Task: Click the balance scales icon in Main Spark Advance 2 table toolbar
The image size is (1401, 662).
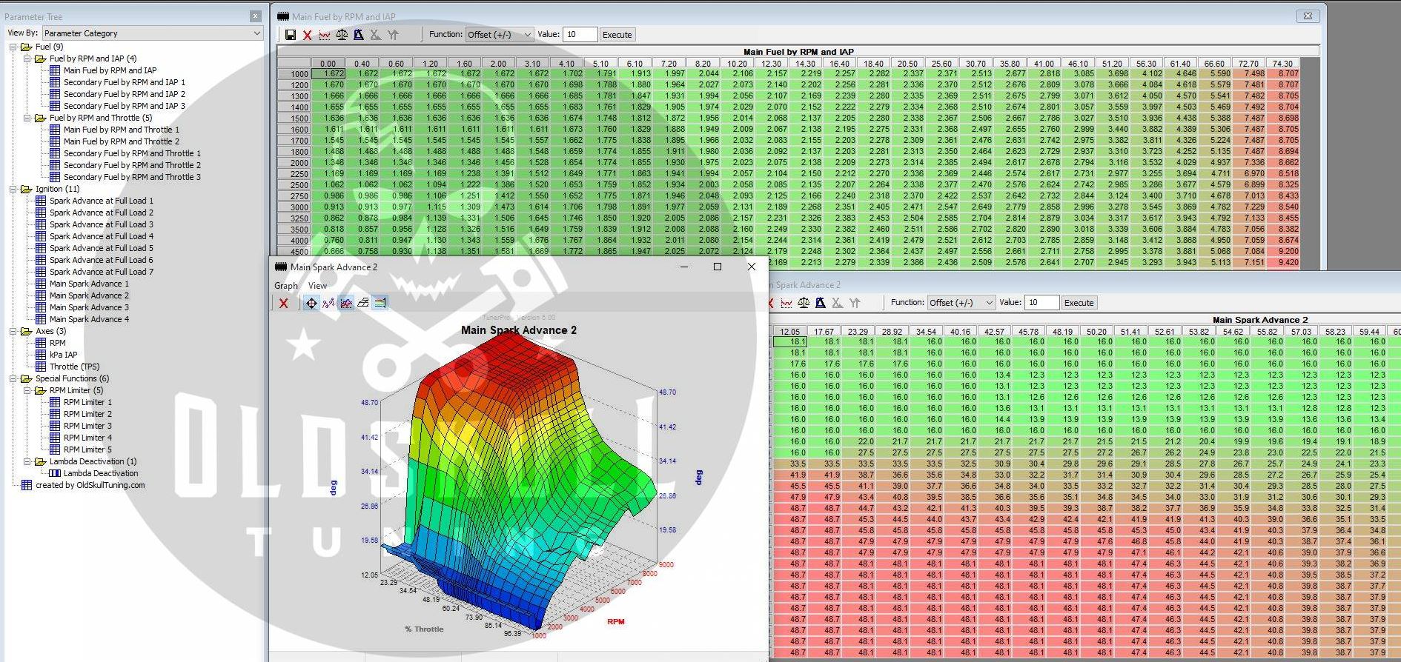Action: pos(804,303)
